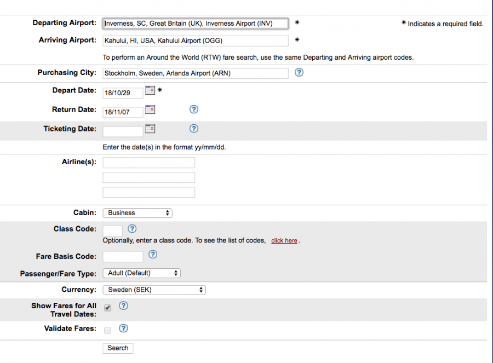Click the Arriving Airport input field

196,41
